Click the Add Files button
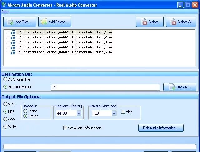Screen dimensions: 200x152 click(20, 22)
